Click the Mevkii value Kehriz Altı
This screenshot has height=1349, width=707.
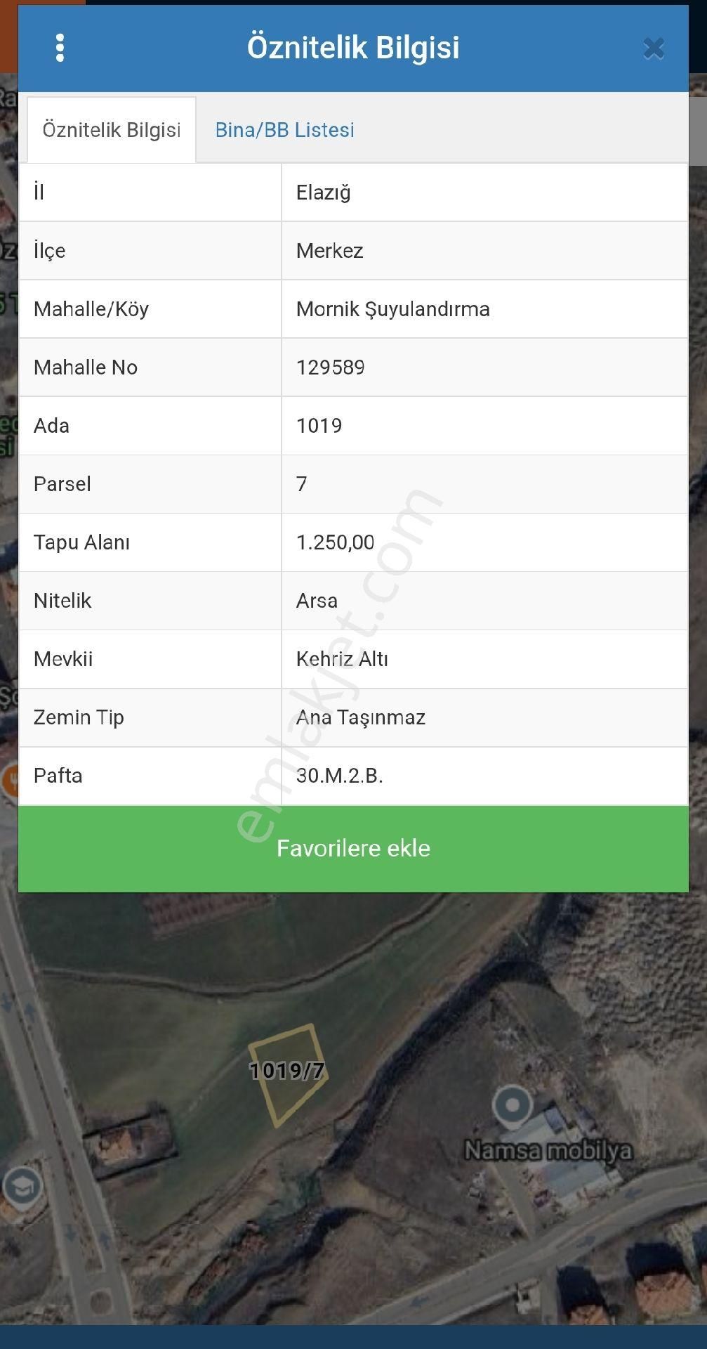click(341, 659)
